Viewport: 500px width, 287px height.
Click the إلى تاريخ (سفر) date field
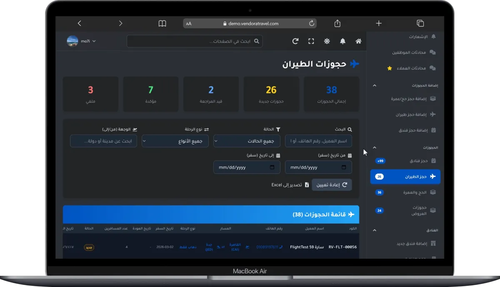point(247,167)
